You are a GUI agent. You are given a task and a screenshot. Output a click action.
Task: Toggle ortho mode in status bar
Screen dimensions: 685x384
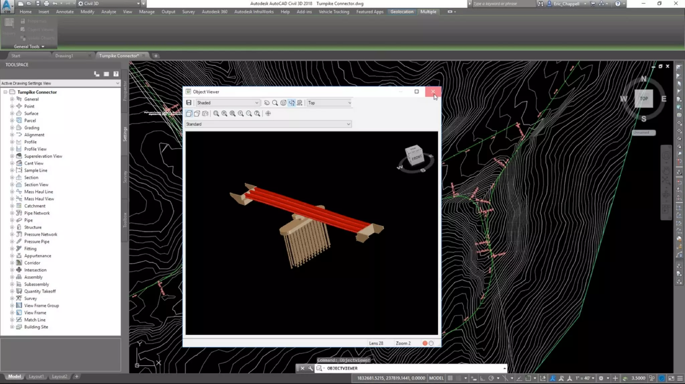(483, 378)
